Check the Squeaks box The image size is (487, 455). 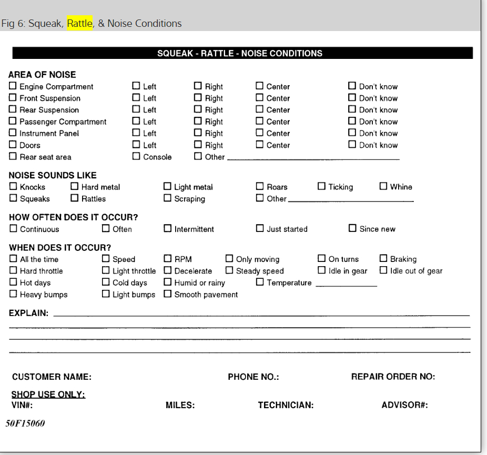click(13, 198)
